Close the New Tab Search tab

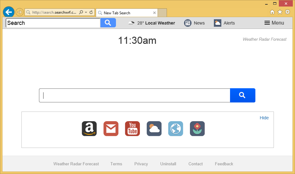point(154,13)
